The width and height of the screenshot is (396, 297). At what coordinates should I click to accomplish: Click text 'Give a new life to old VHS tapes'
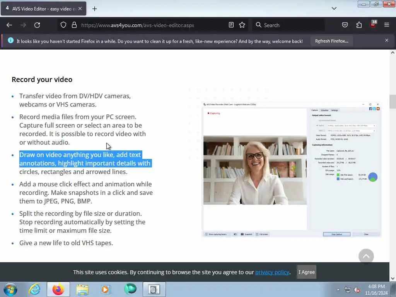coord(66,243)
